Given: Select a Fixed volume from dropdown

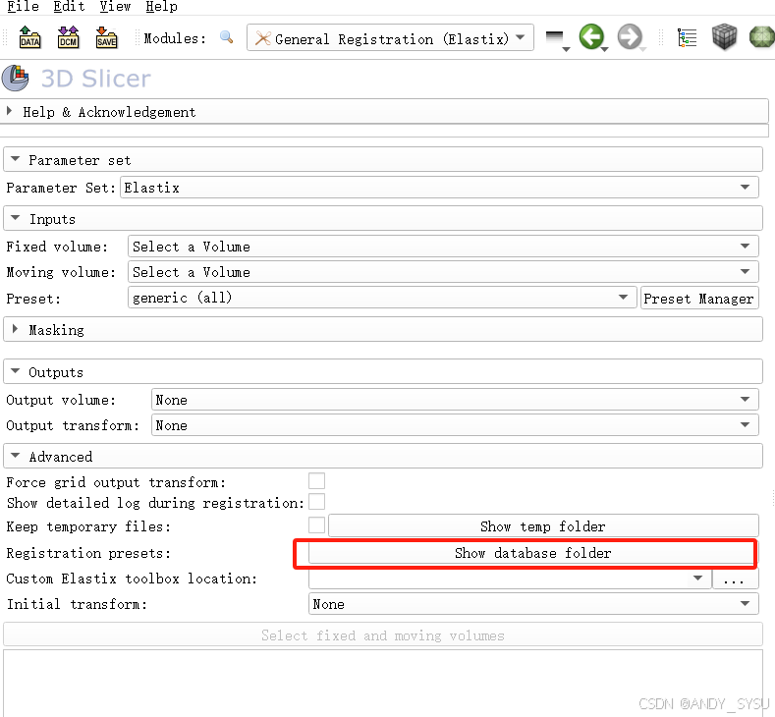Looking at the screenshot, I should [x=443, y=247].
